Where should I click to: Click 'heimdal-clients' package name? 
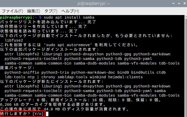pyautogui.click(x=125, y=77)
